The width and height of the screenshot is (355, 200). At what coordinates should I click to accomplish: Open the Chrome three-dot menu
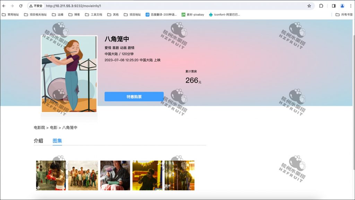(350, 6)
